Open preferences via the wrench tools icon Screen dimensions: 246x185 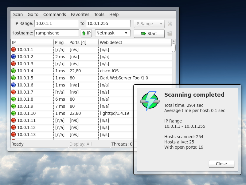[170, 24]
